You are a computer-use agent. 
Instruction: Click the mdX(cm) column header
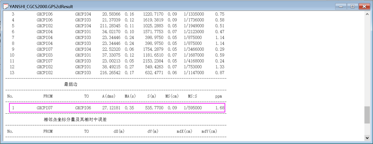(184, 132)
